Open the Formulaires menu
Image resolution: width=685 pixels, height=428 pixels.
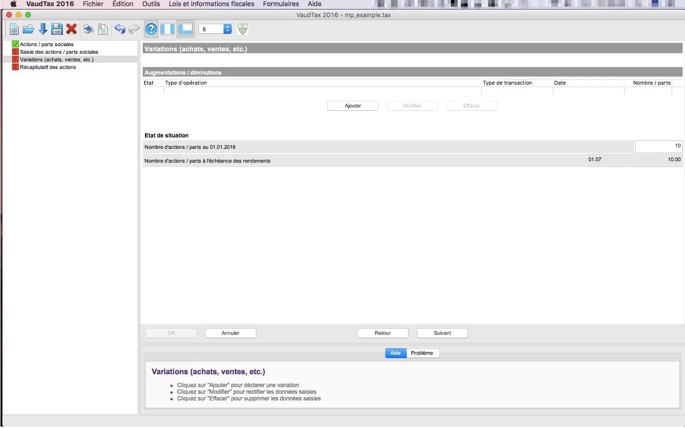click(x=281, y=4)
